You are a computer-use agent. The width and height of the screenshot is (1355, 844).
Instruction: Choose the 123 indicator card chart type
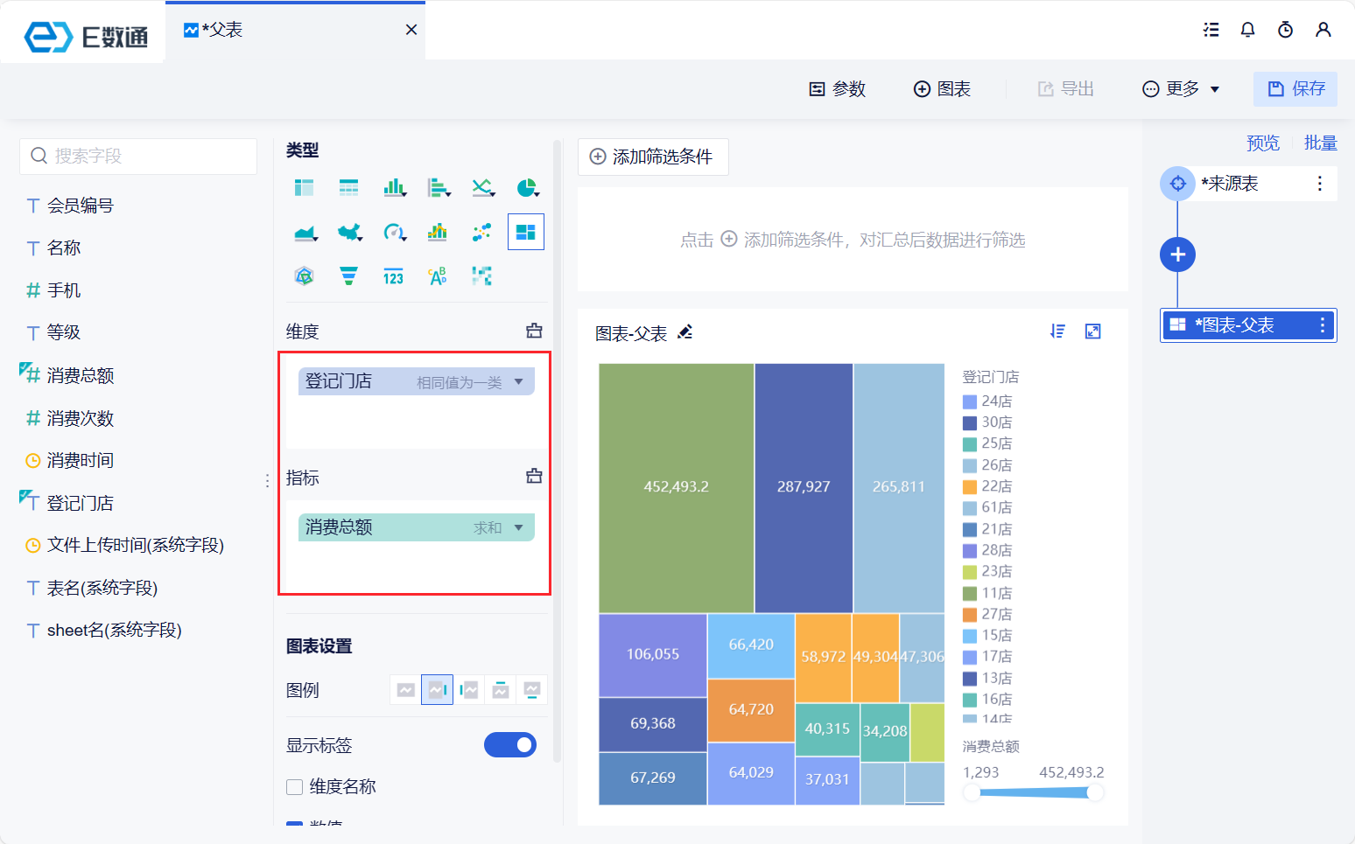[x=393, y=277]
